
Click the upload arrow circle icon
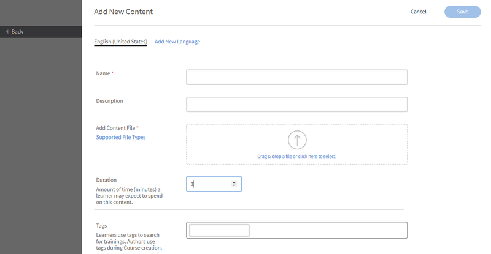(297, 140)
